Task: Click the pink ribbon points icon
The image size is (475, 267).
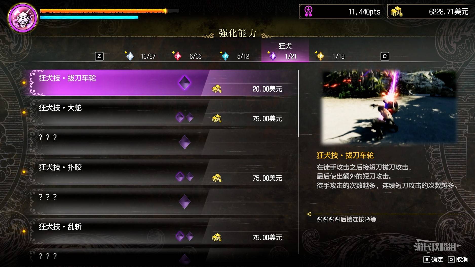Action: 308,12
